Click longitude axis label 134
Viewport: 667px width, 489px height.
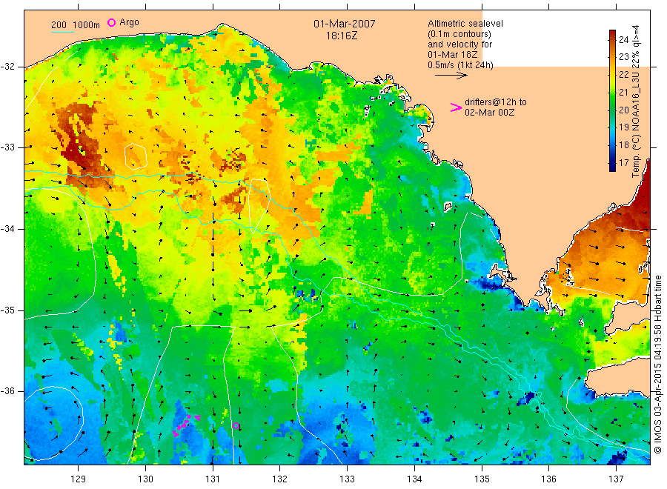pos(414,479)
